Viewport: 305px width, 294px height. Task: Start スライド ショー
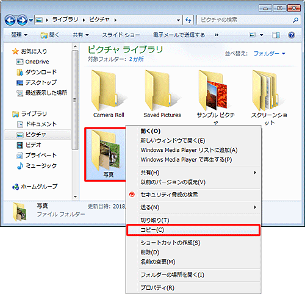click(121, 35)
